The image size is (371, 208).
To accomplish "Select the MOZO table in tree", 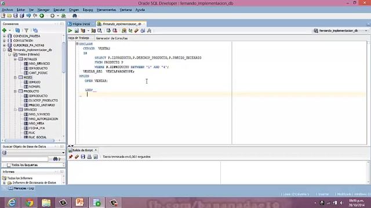I will pos(28,77).
